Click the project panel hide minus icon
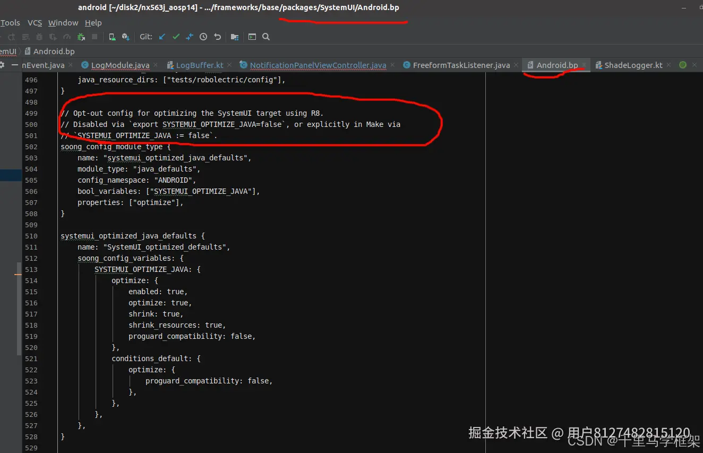The width and height of the screenshot is (703, 453). pyautogui.click(x=15, y=65)
